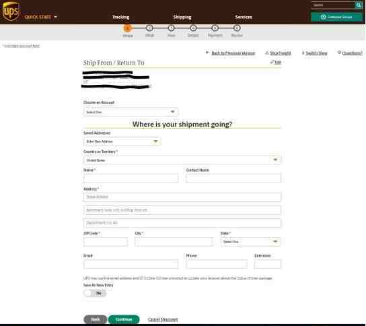Select step 4 circle in progress bar
This screenshot has height=326, width=366.
point(193,28)
